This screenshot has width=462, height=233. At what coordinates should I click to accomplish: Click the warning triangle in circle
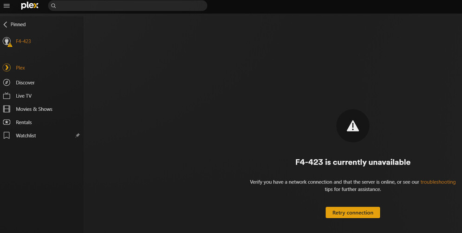(x=353, y=126)
